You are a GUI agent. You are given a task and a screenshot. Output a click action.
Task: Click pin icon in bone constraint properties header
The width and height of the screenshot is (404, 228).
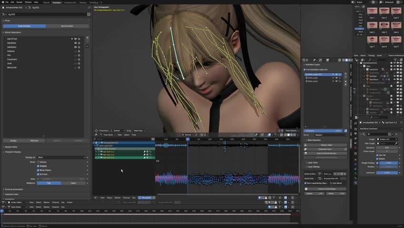[x=402, y=123]
